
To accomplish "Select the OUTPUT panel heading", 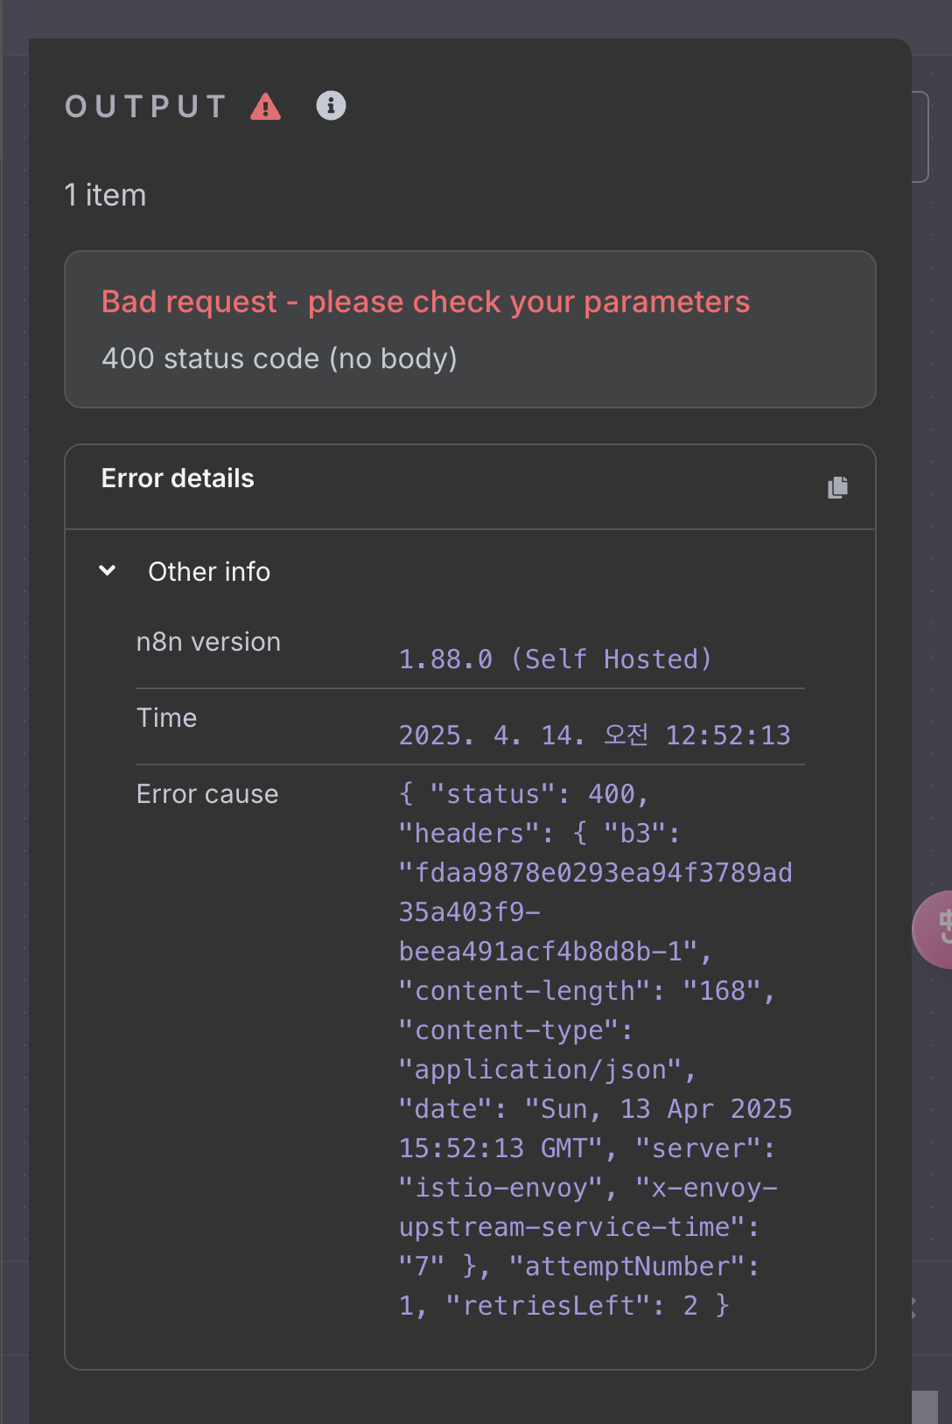I will [x=146, y=107].
